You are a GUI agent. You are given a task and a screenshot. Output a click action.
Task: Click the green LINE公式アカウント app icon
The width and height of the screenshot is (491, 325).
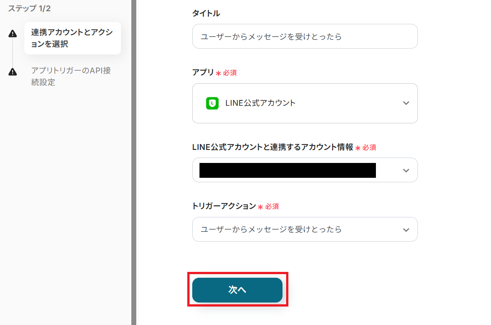[x=212, y=103]
